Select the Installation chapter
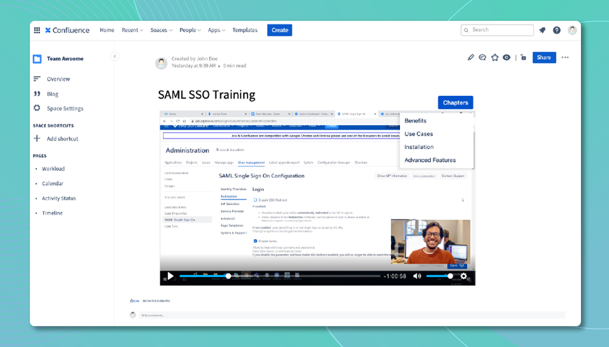The height and width of the screenshot is (347, 609). coord(419,147)
